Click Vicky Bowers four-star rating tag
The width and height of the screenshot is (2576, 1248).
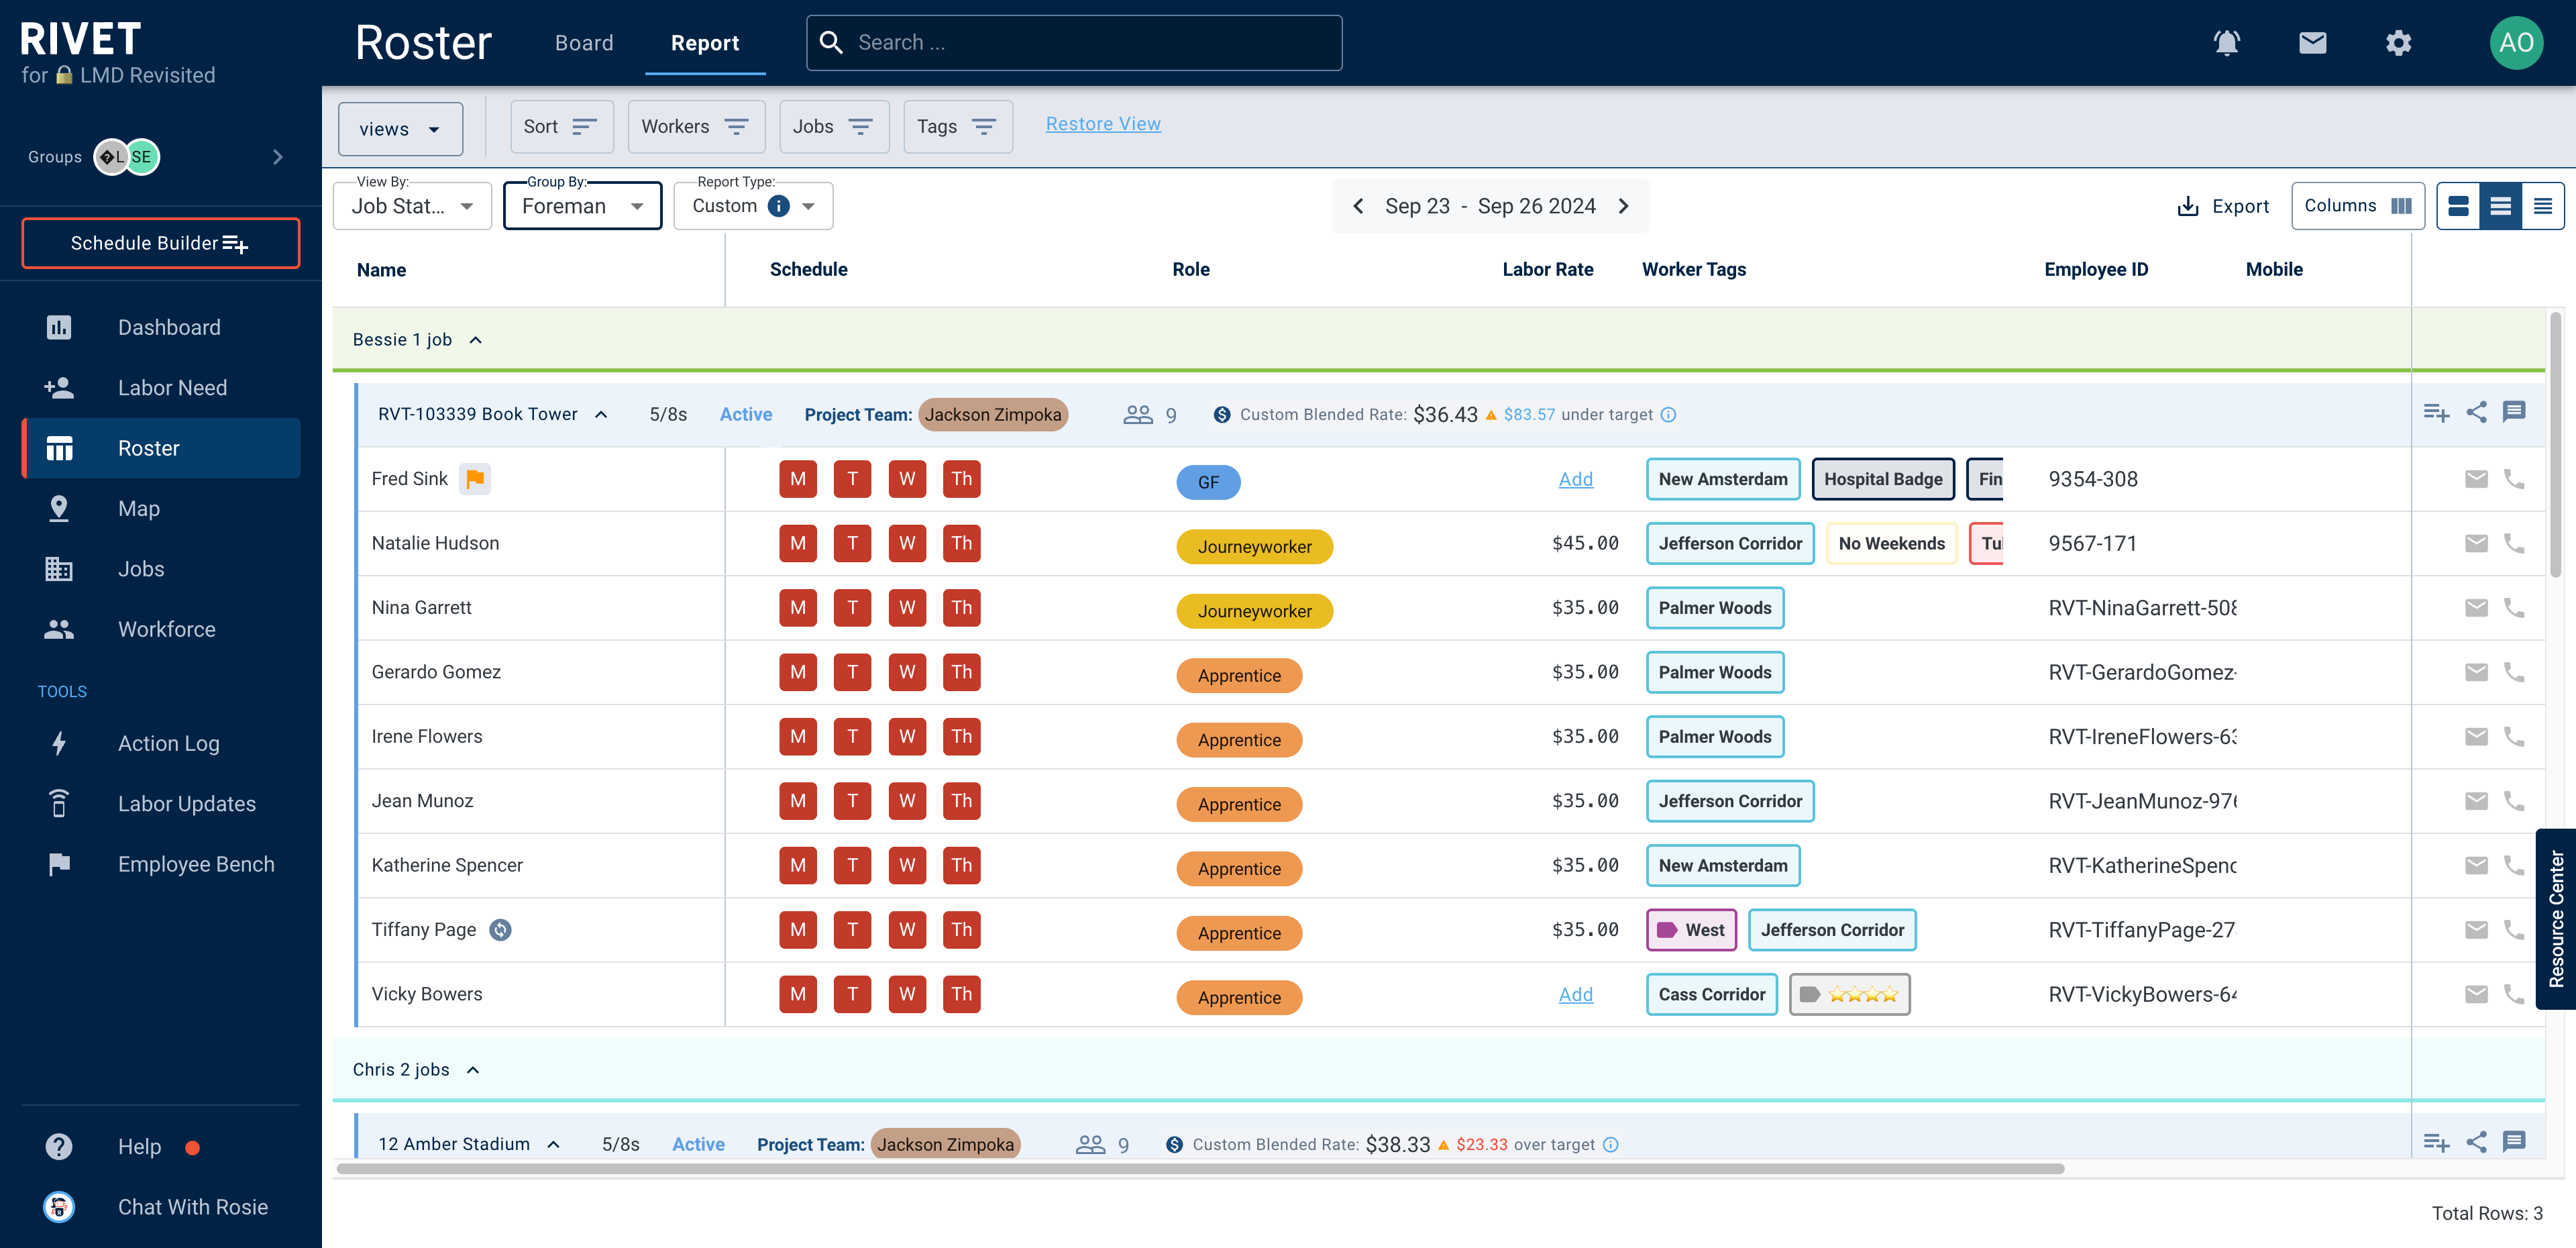tap(1849, 994)
